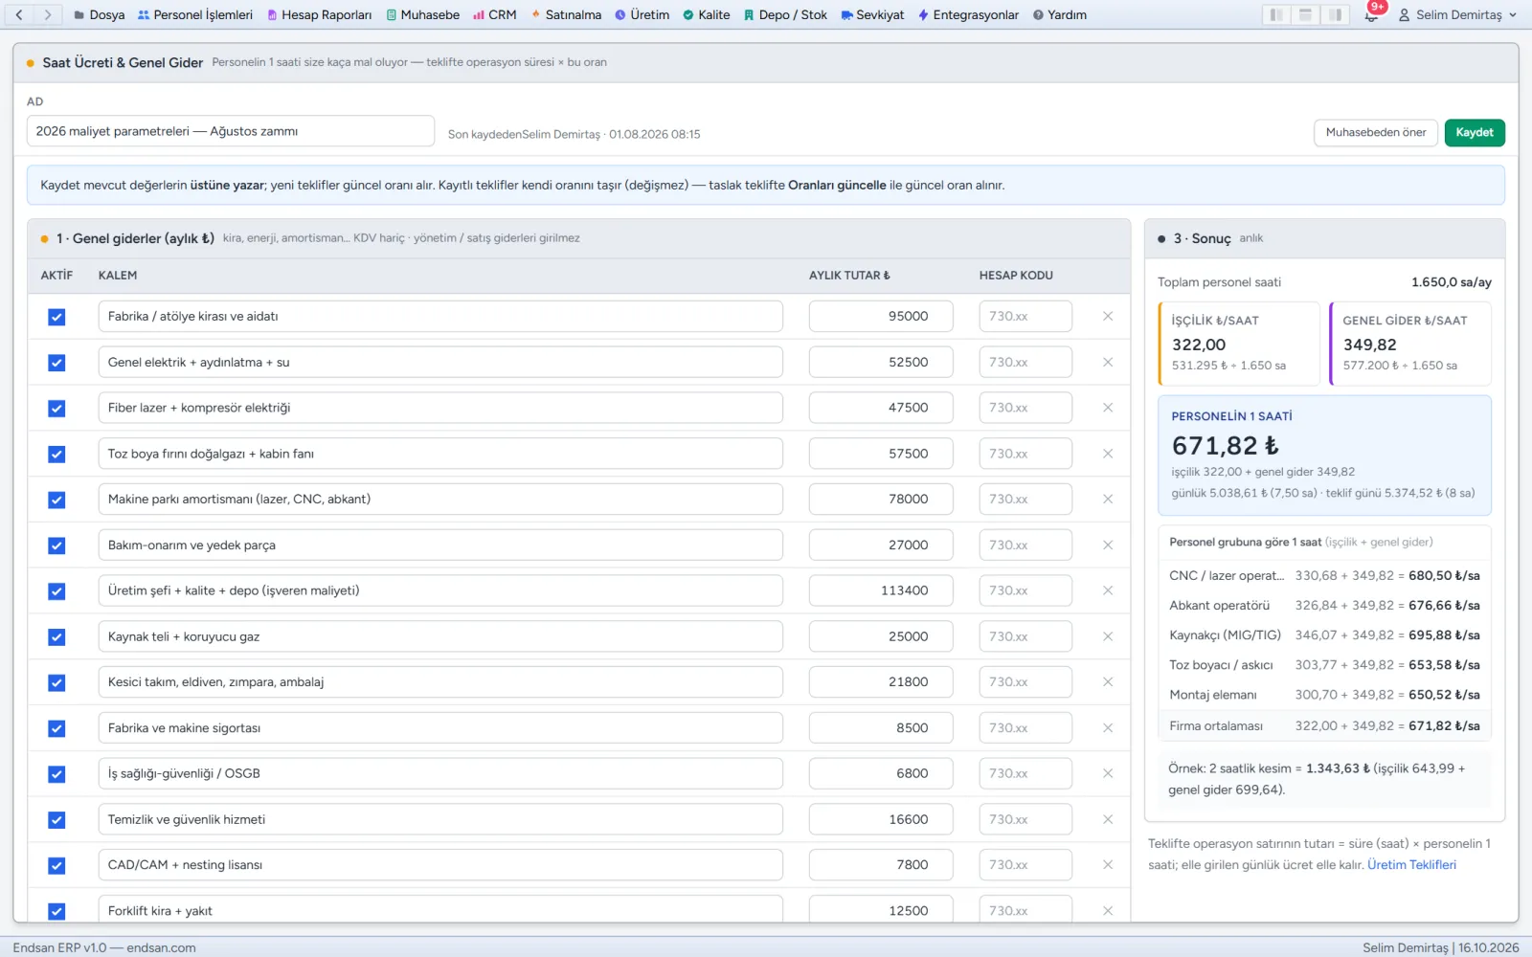Toggle the Genel elektrik + aydınlatma checkbox
Image resolution: width=1532 pixels, height=957 pixels.
(56, 363)
